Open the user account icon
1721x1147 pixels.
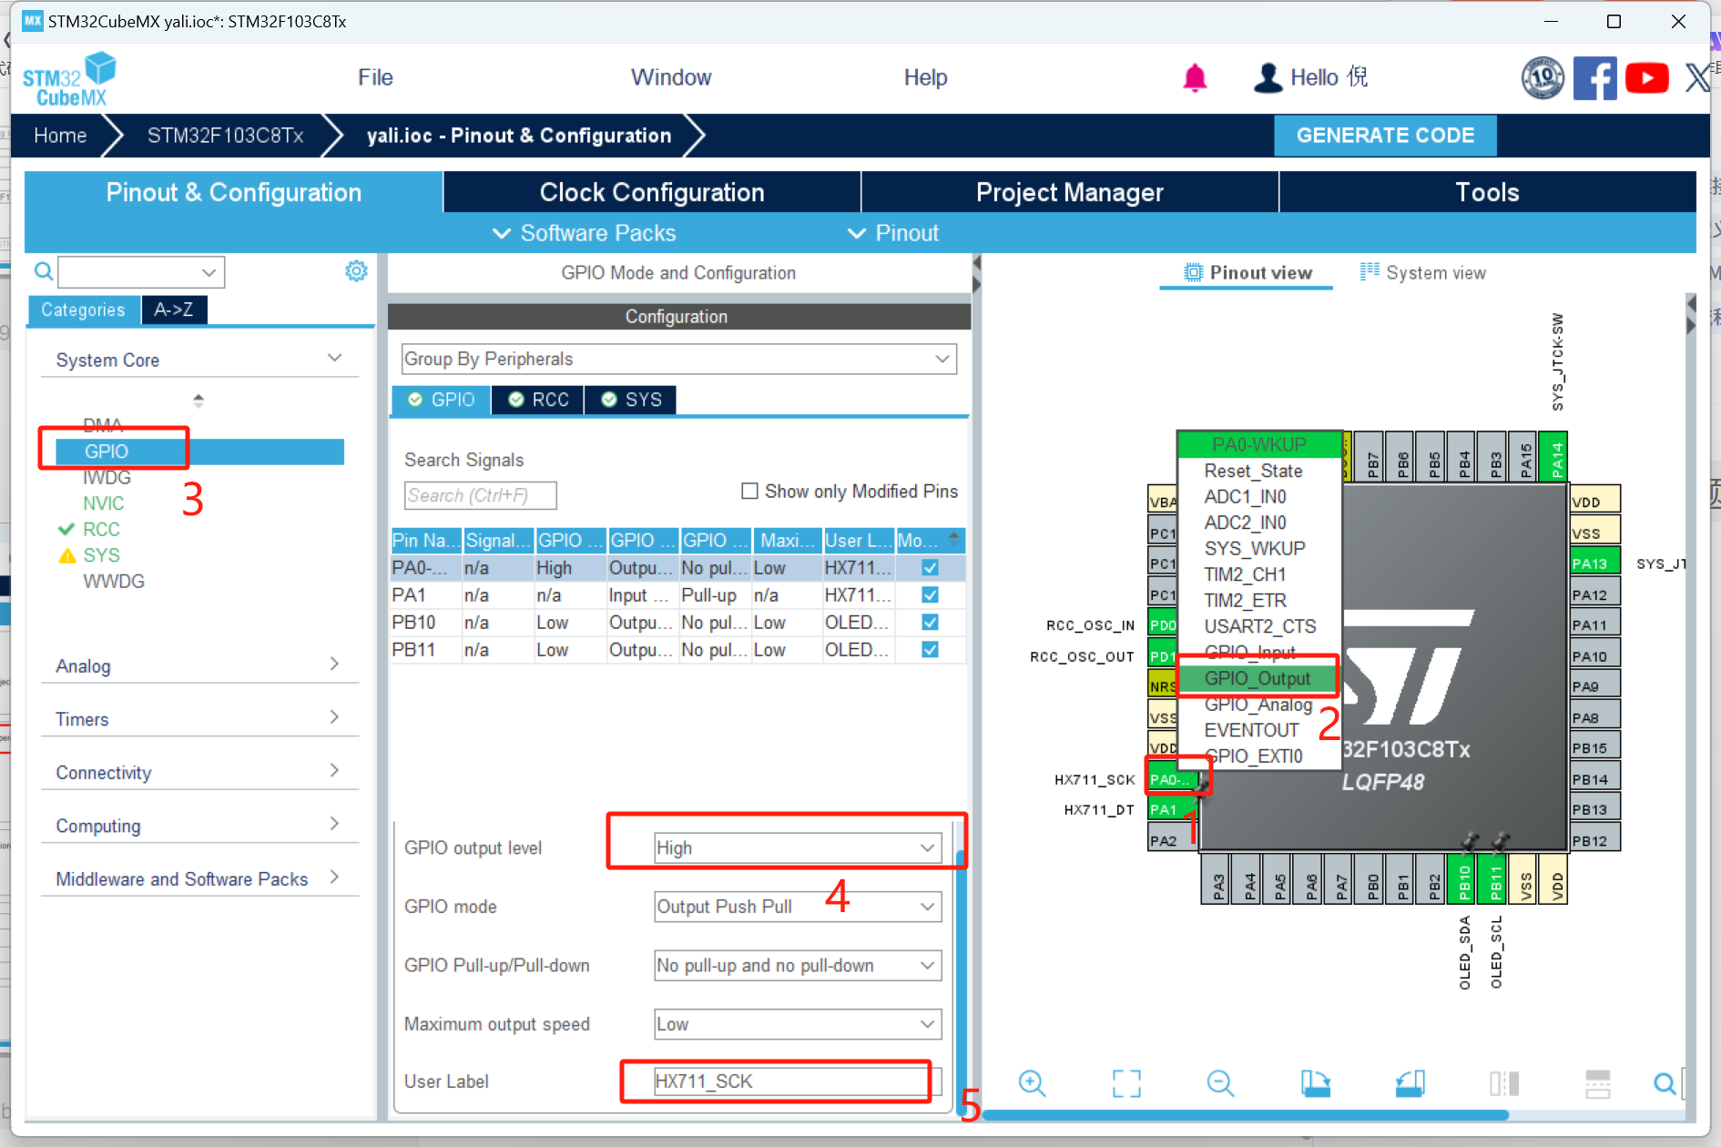click(1268, 78)
